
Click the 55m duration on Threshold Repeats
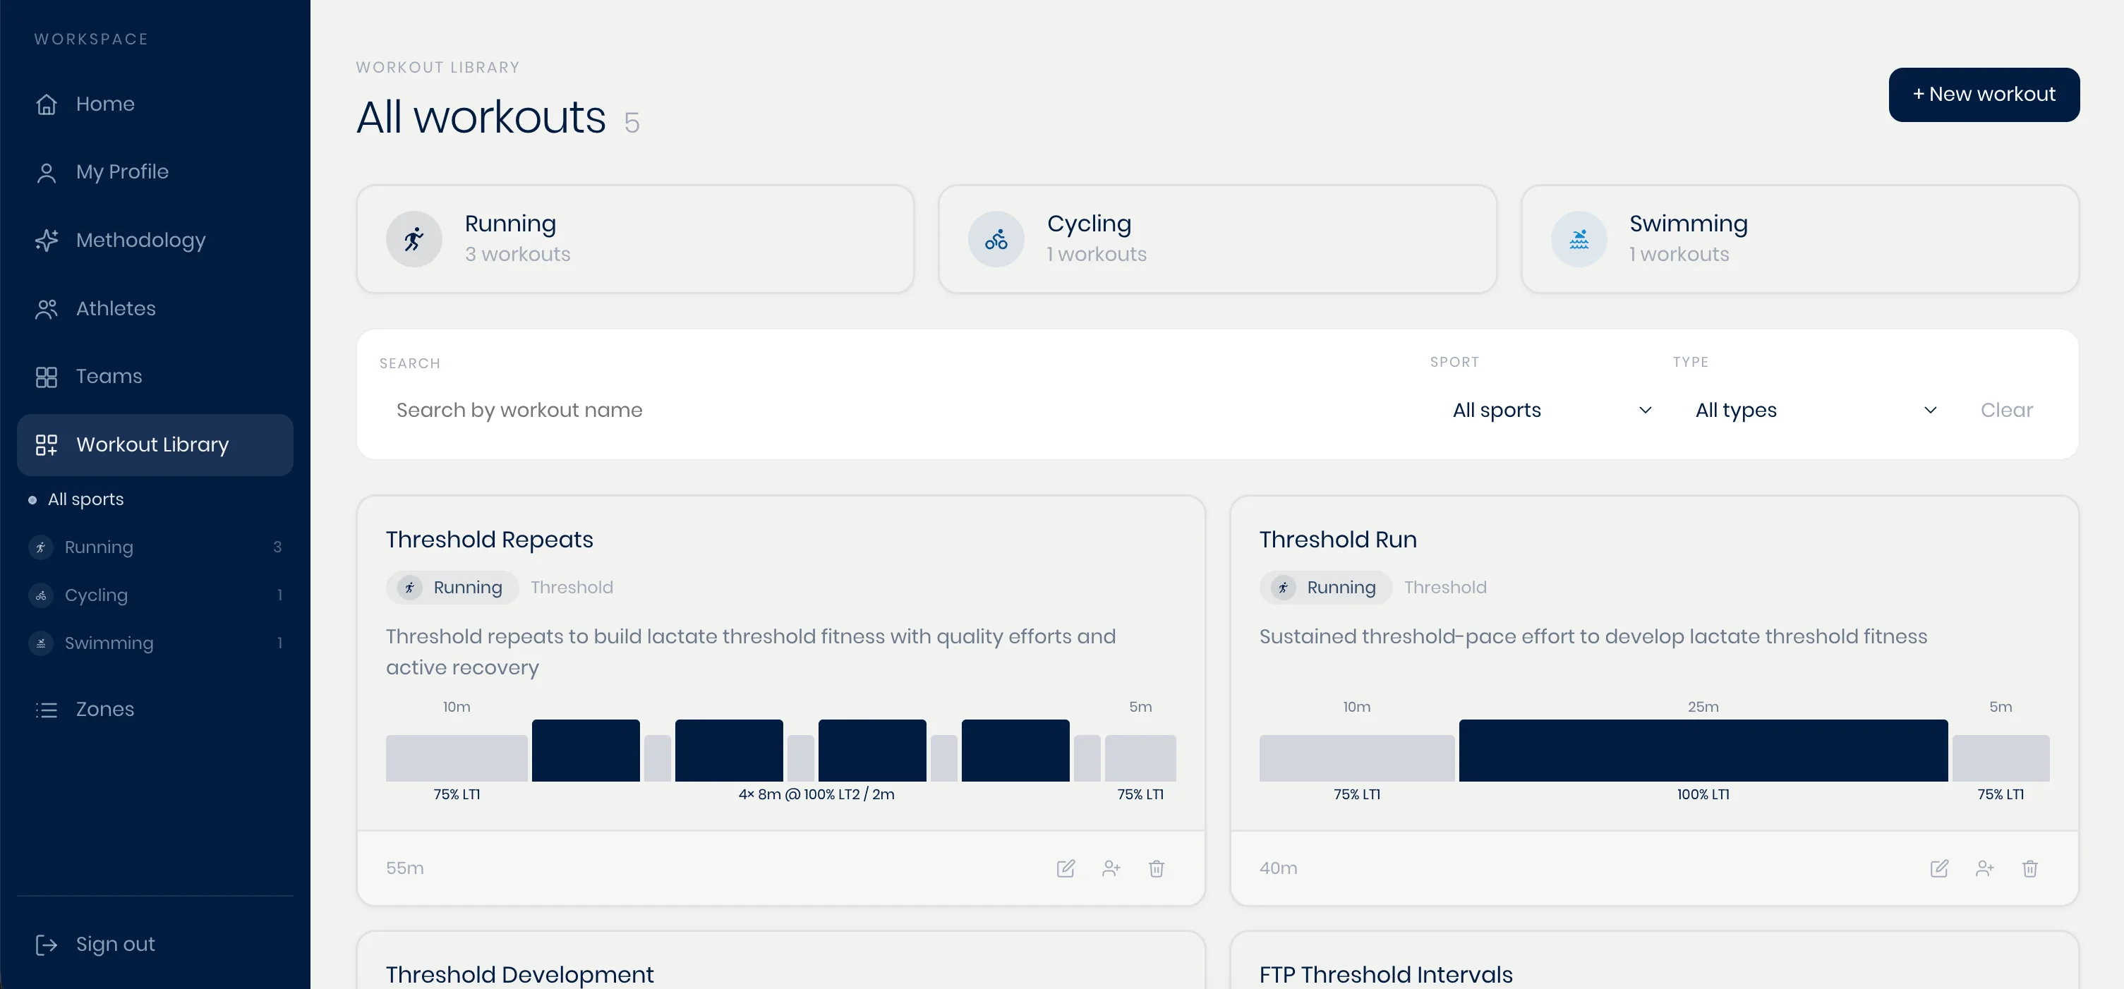[405, 868]
